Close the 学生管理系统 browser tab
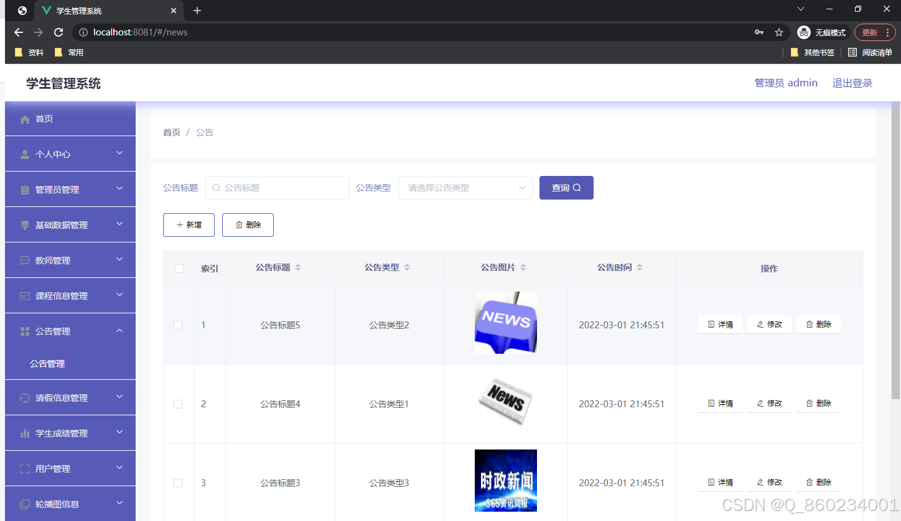Image resolution: width=901 pixels, height=521 pixels. tap(174, 11)
